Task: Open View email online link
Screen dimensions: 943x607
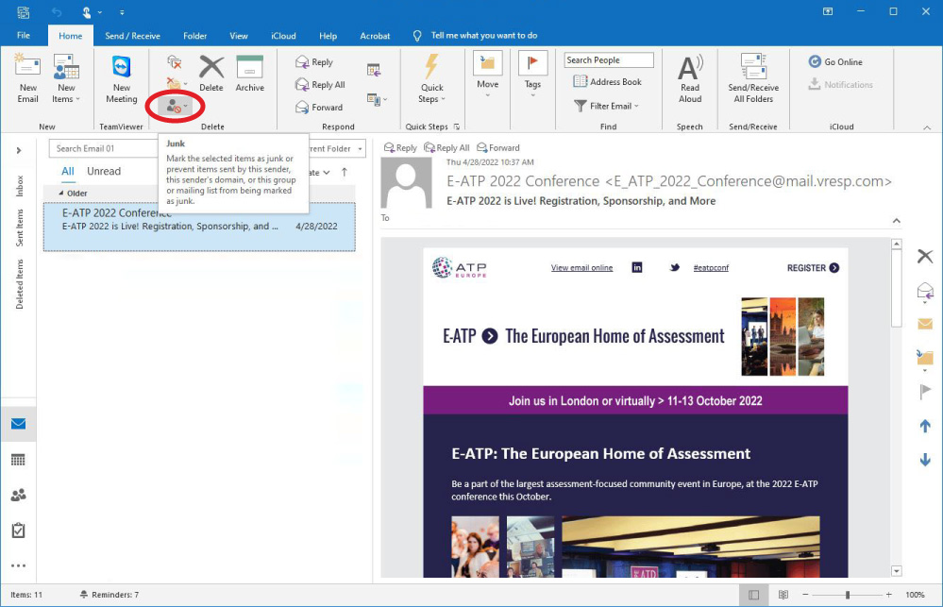Action: [x=581, y=268]
